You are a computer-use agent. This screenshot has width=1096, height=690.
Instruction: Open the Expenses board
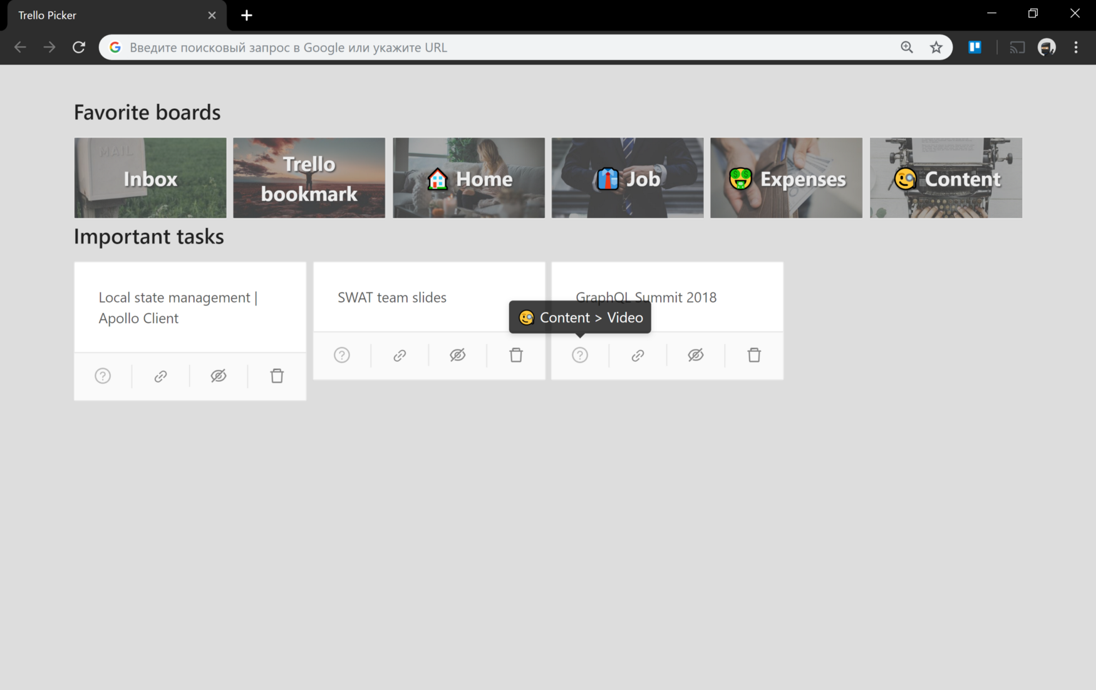pyautogui.click(x=786, y=178)
